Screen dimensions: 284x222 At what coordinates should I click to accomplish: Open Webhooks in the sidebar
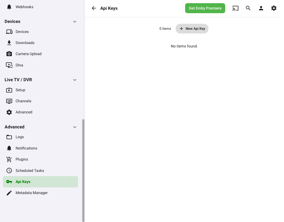coord(24,7)
